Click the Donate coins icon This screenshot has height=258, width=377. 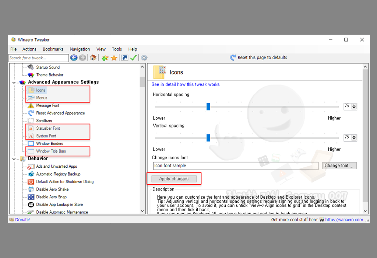[x=12, y=220]
